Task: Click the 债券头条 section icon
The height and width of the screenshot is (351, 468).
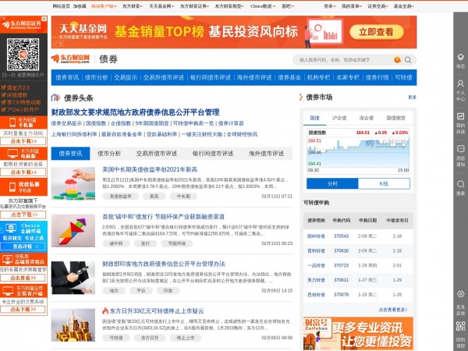Action: (x=55, y=97)
